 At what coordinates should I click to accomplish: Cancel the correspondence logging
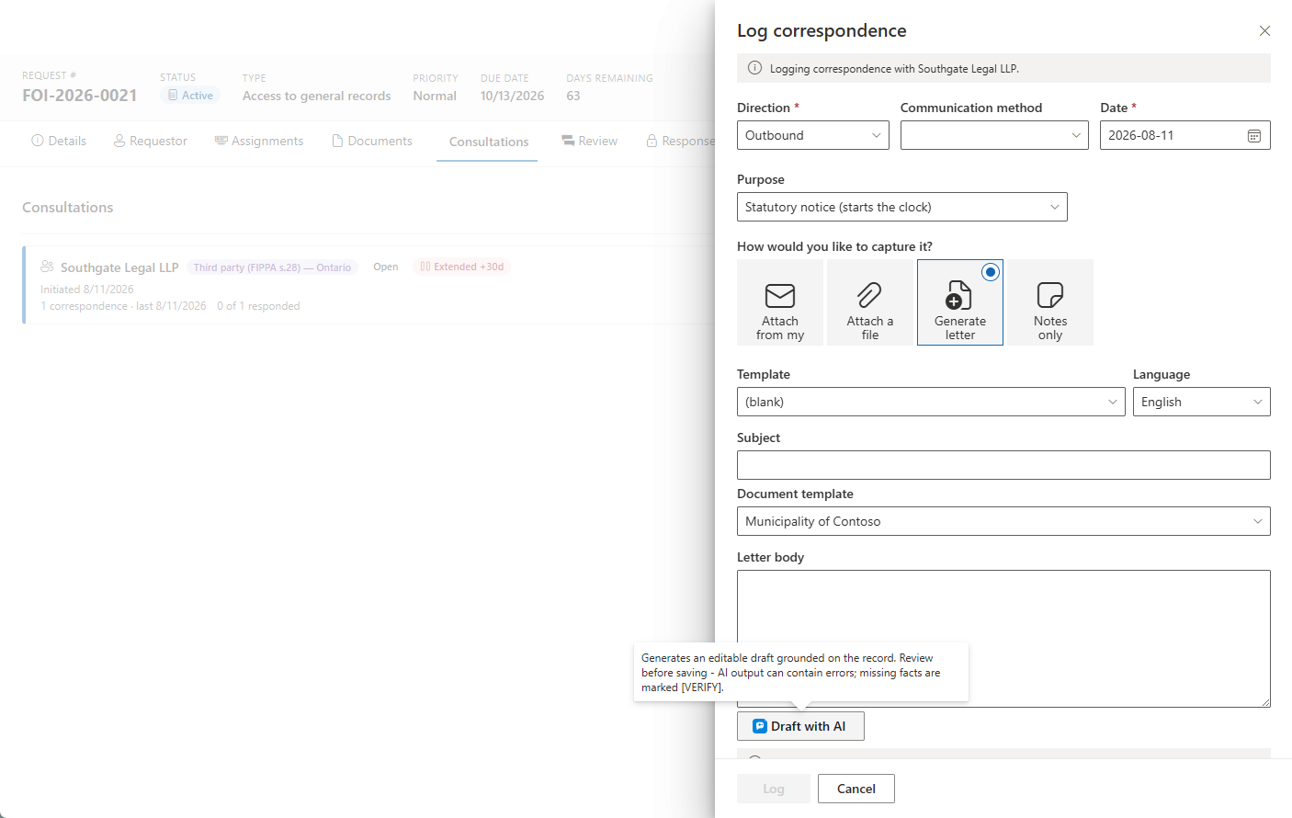click(856, 789)
